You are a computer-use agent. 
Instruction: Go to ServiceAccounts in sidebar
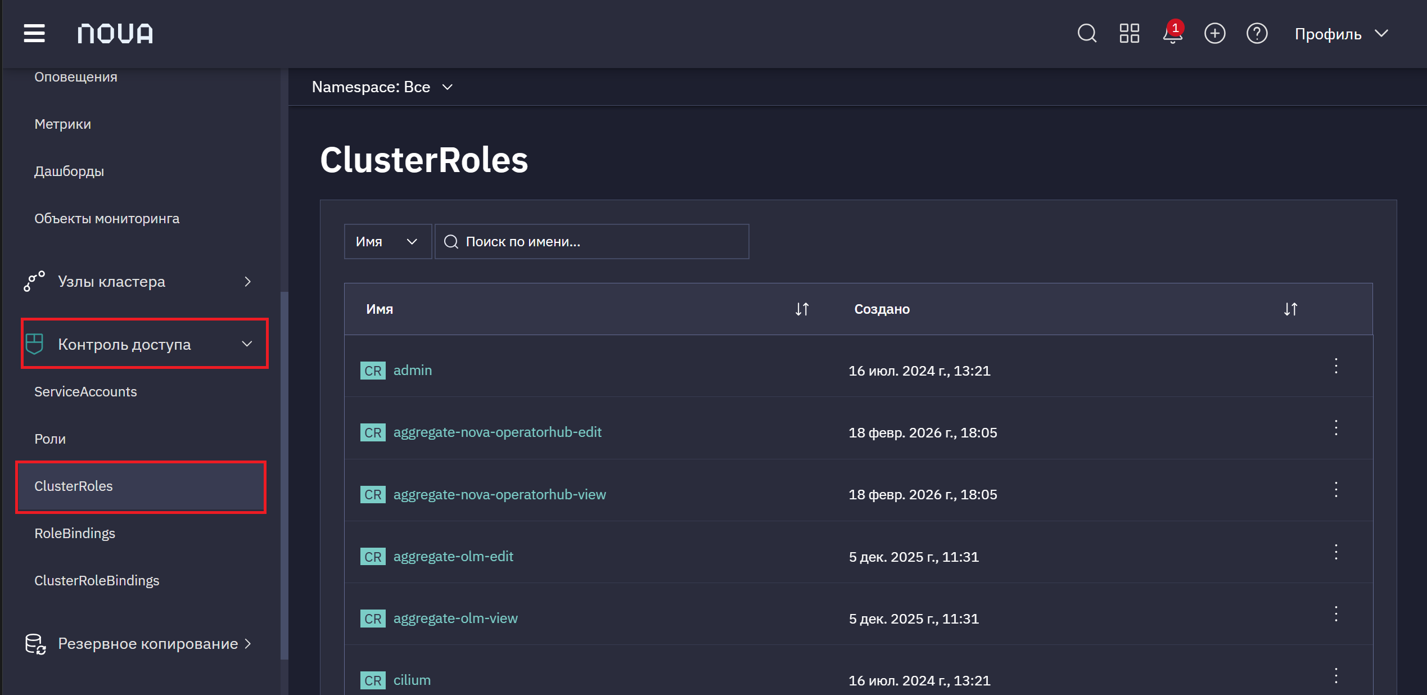[85, 392]
